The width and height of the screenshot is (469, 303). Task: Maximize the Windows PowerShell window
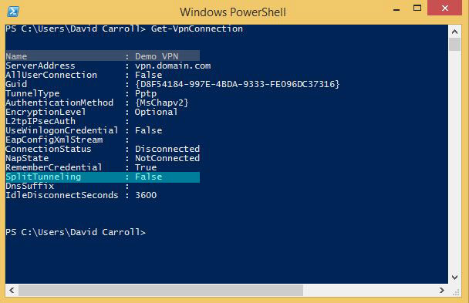(417, 8)
